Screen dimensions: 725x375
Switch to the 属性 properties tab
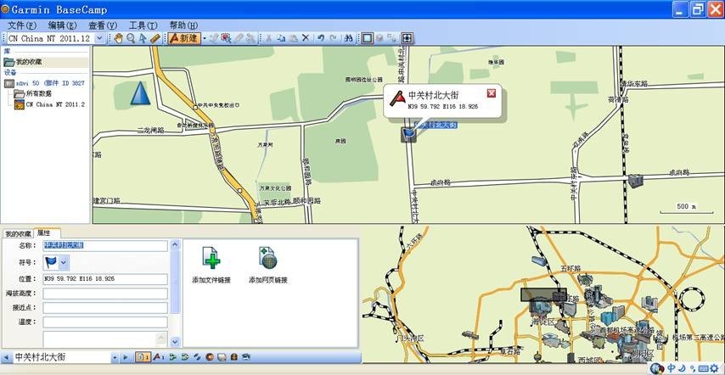(47, 233)
